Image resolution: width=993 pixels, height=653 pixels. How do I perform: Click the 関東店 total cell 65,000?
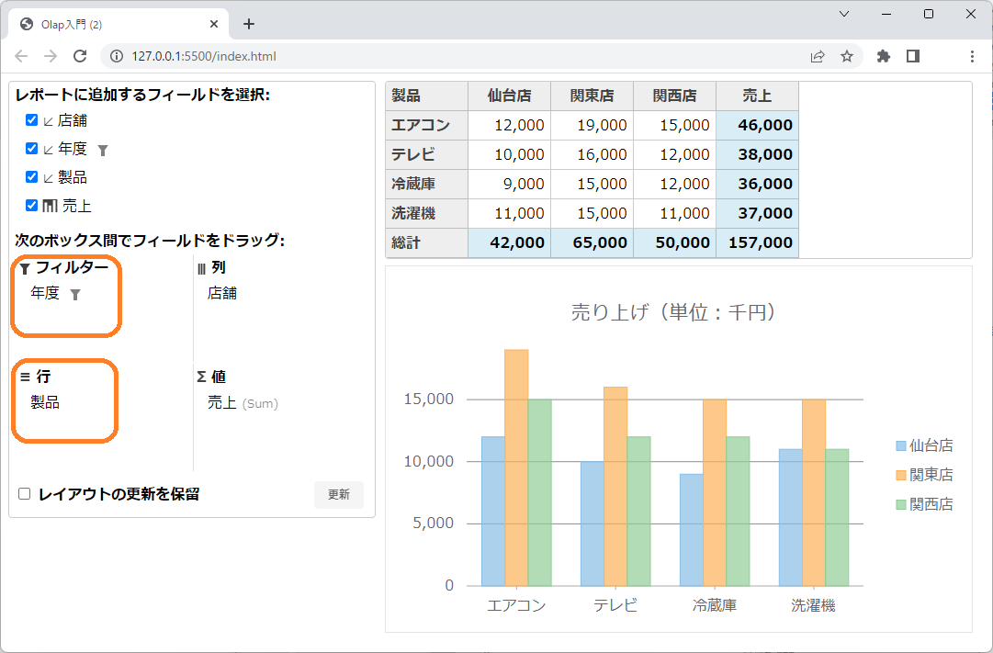pyautogui.click(x=592, y=242)
